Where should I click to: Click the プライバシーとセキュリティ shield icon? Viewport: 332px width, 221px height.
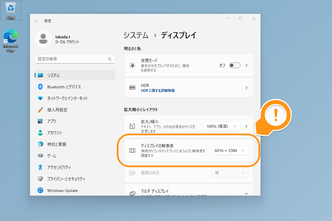[40, 179]
